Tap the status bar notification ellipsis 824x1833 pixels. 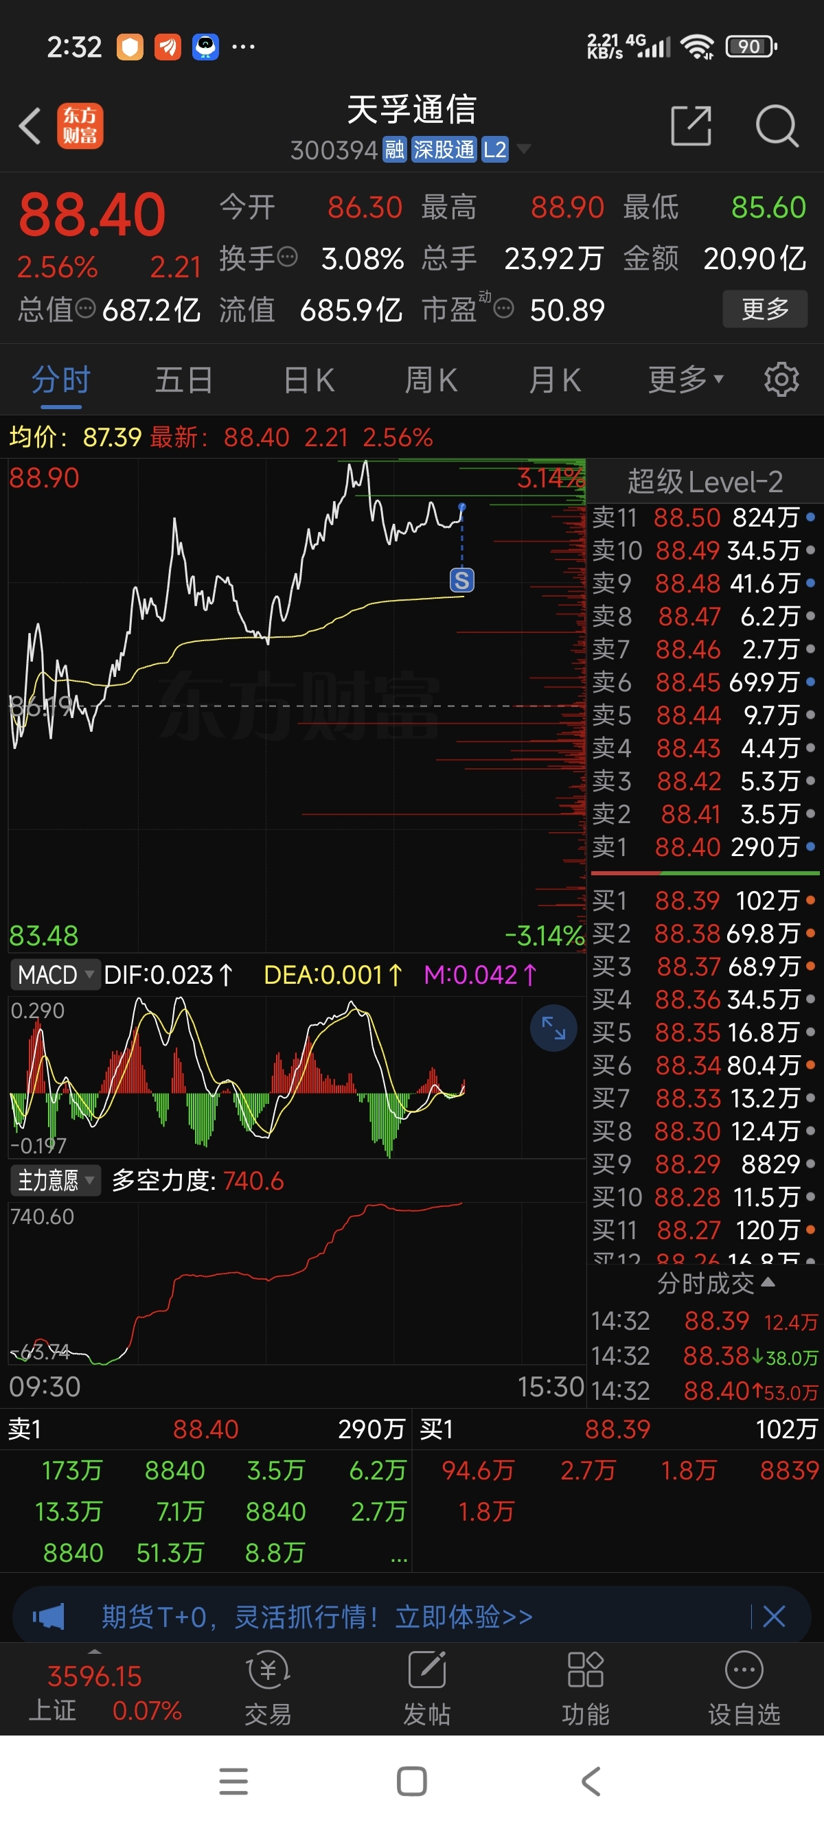[x=243, y=47]
